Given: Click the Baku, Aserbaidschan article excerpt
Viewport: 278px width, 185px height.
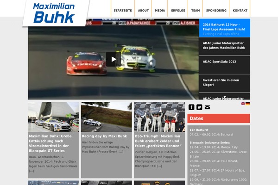Looking at the screenshot, I should 53,164.
